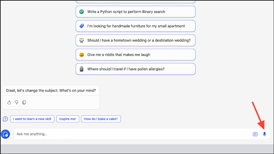The image size is (274, 154).
Task: Click the luggage icon on travel suggestion
Action: pyautogui.click(x=82, y=69)
